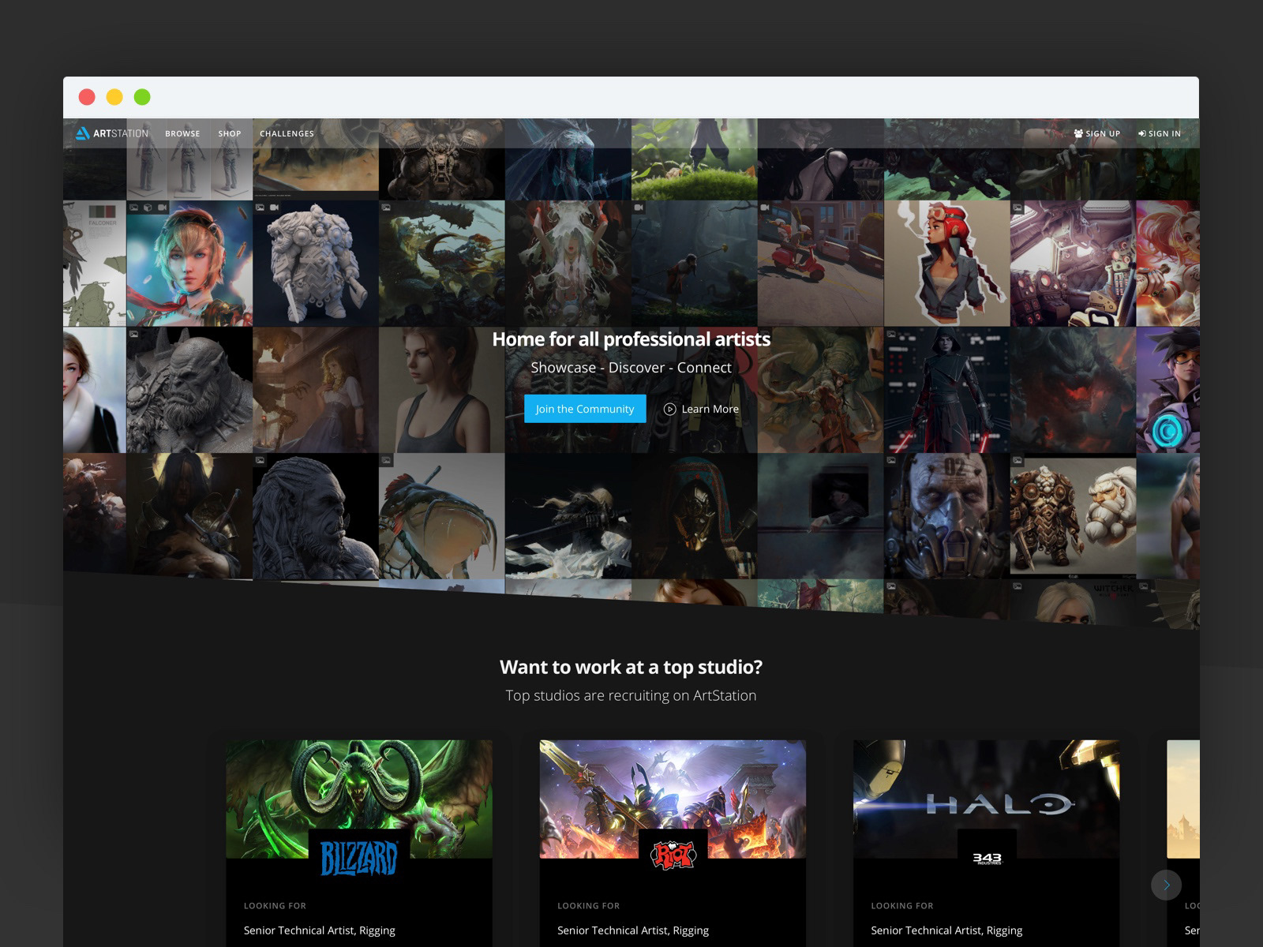Click the play circle icon beside Learn More
1263x947 pixels.
click(669, 409)
